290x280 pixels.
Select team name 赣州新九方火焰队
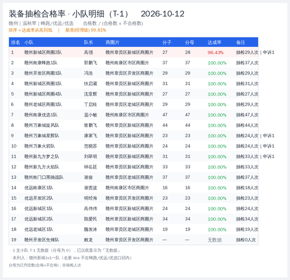coord(42,167)
